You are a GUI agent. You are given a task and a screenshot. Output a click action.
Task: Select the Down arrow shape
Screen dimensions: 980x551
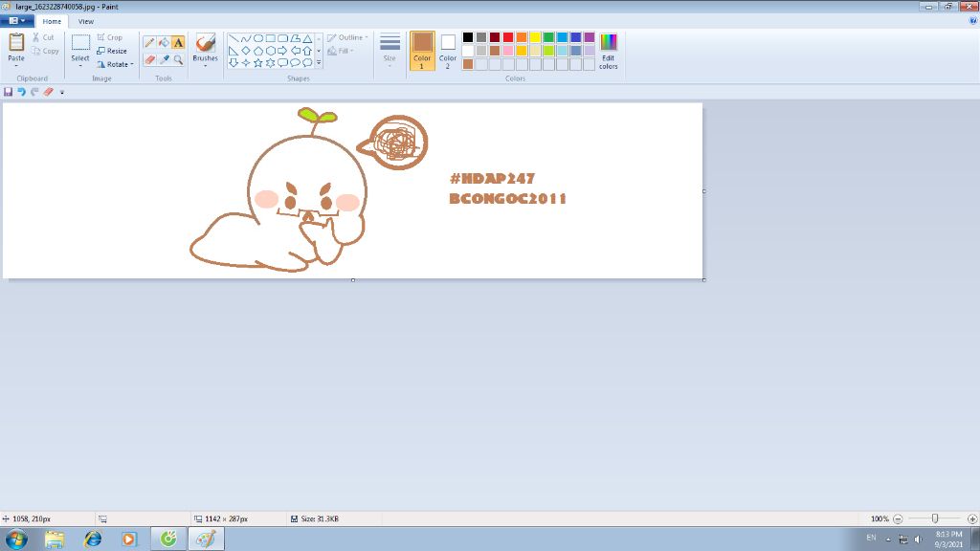(x=234, y=62)
